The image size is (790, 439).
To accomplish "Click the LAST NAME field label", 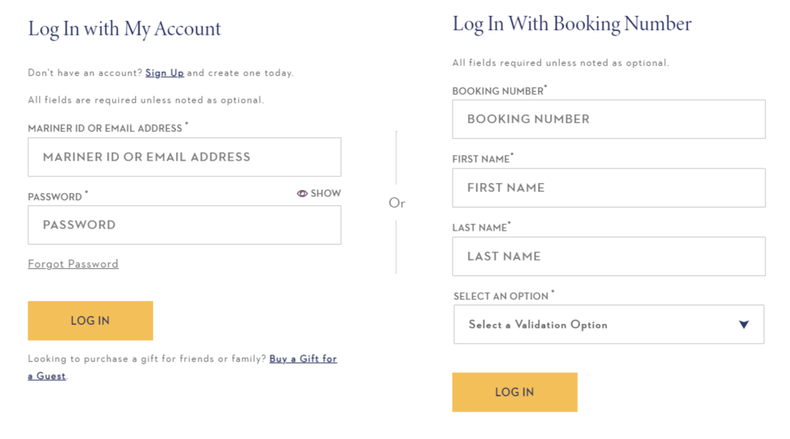I will coord(479,228).
